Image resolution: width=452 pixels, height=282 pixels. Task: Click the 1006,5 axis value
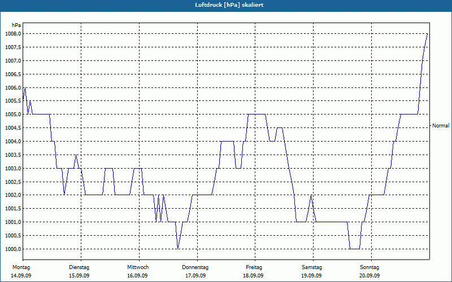13,74
